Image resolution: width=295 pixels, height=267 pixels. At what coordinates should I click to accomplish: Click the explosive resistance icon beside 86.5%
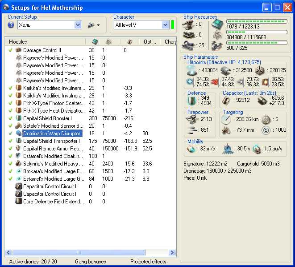coord(266,82)
